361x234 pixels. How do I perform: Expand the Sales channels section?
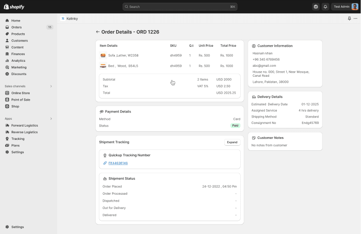pyautogui.click(x=51, y=86)
